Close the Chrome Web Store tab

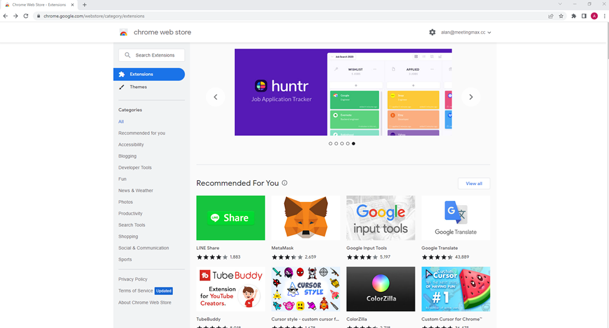(x=72, y=4)
